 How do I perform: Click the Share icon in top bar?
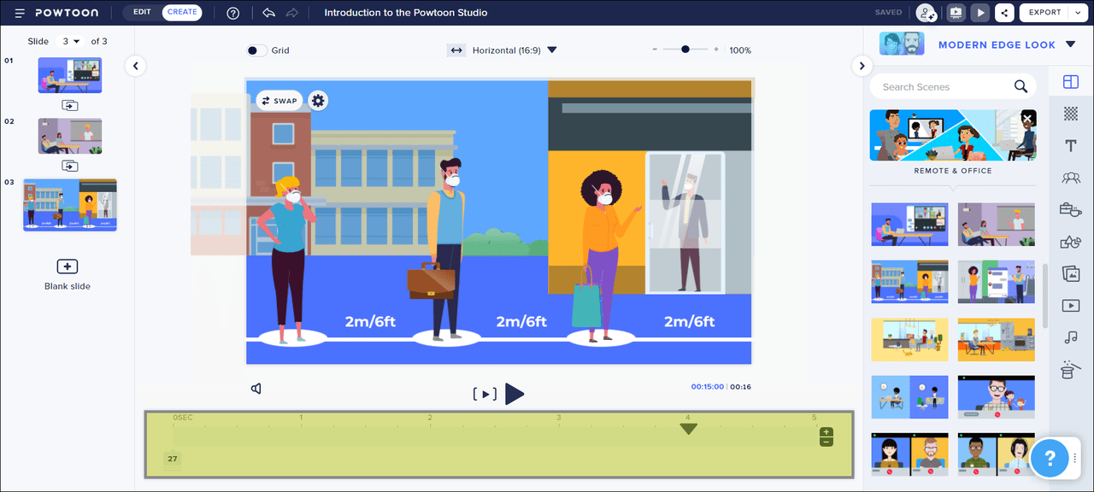1004,13
